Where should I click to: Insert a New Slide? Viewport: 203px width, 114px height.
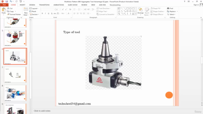26,12
